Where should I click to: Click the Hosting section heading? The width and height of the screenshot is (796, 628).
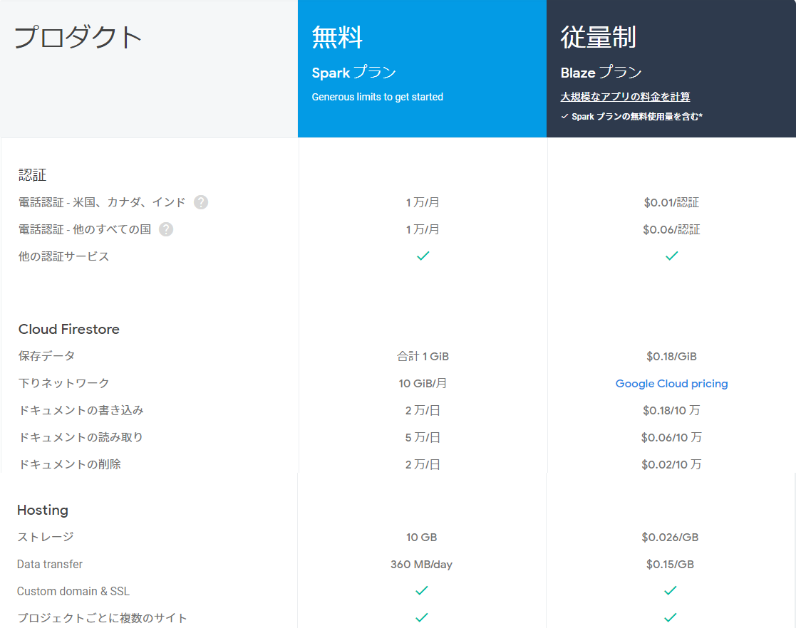pyautogui.click(x=43, y=510)
